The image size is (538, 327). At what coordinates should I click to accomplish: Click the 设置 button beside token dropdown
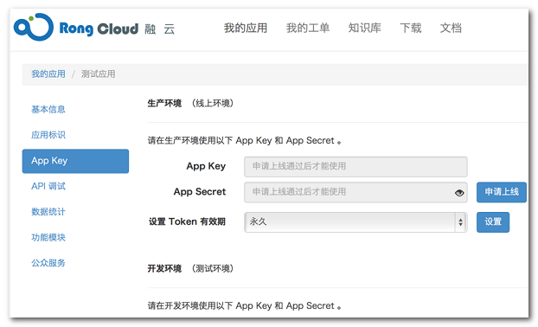(x=493, y=222)
